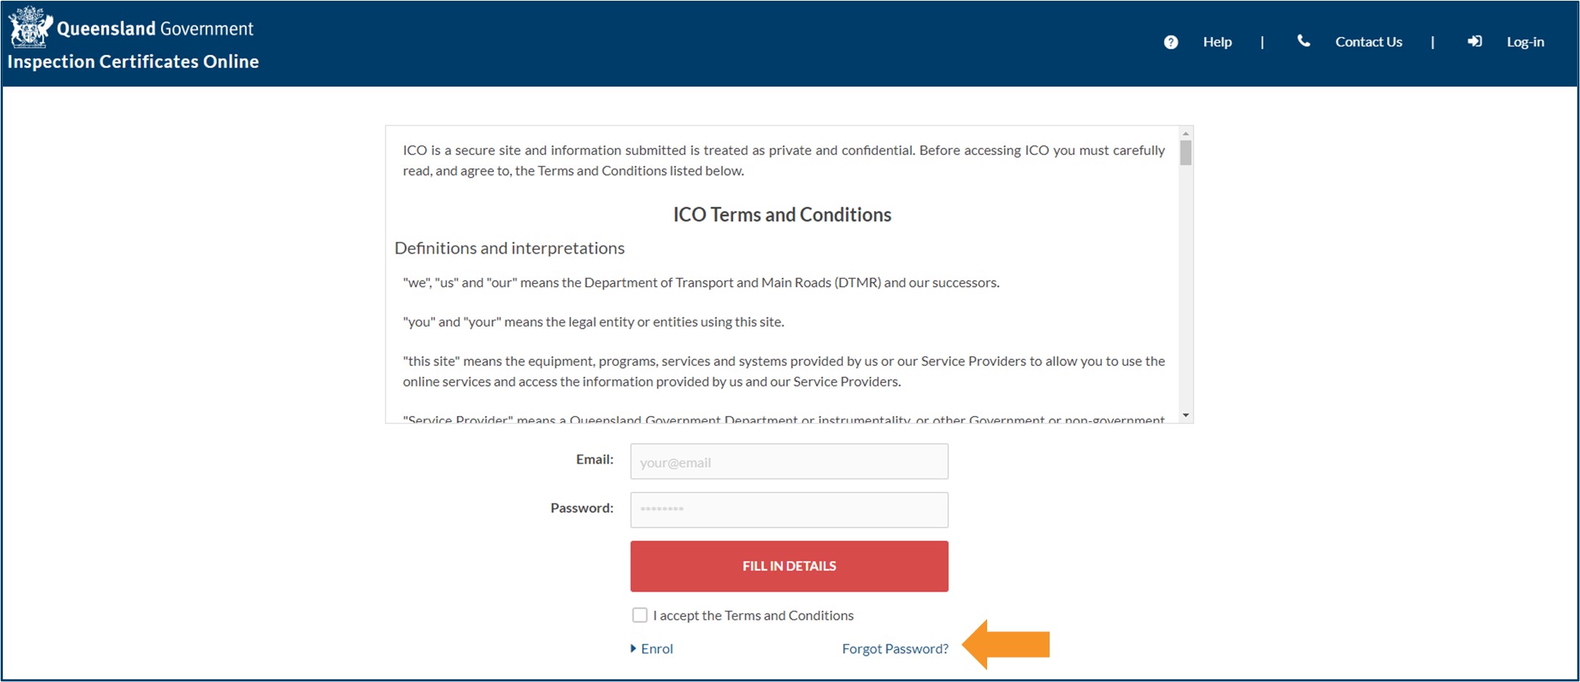Viewport: 1580px width, 682px height.
Task: Click the Contact Us phone icon
Action: 1303,41
